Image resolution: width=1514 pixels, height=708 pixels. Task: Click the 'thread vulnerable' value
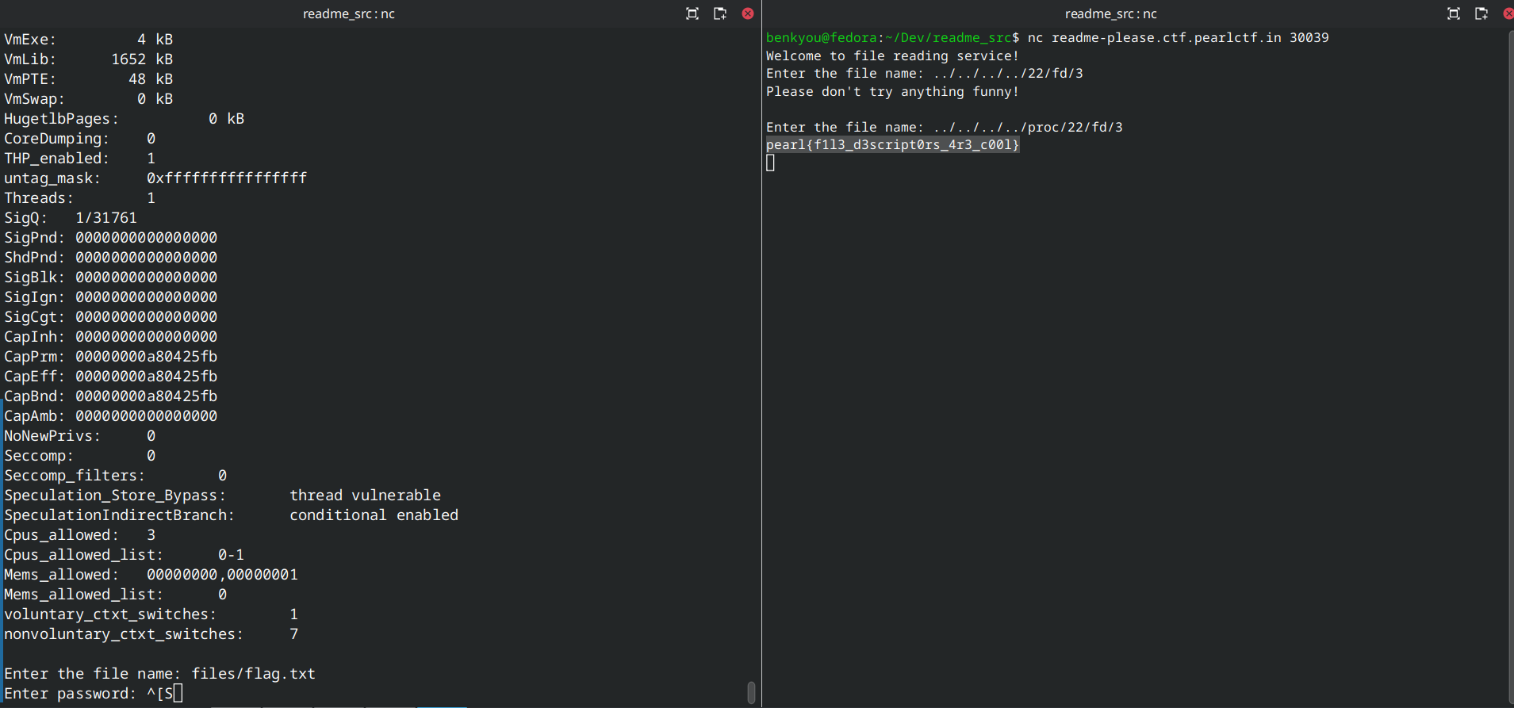click(x=366, y=496)
